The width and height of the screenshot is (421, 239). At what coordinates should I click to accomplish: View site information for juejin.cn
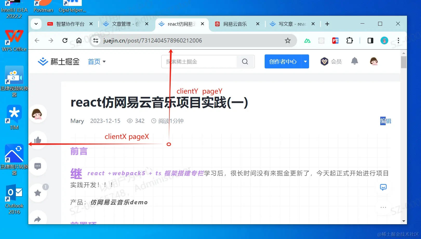click(96, 40)
